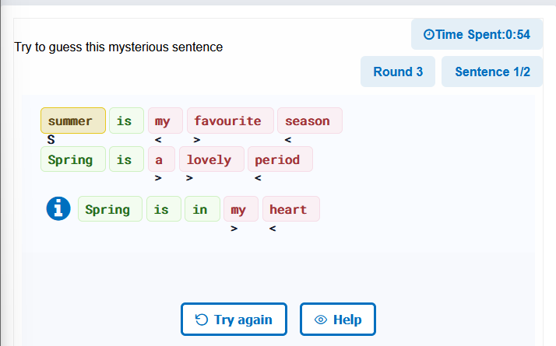Click the circular arrow retry icon

pyautogui.click(x=202, y=320)
